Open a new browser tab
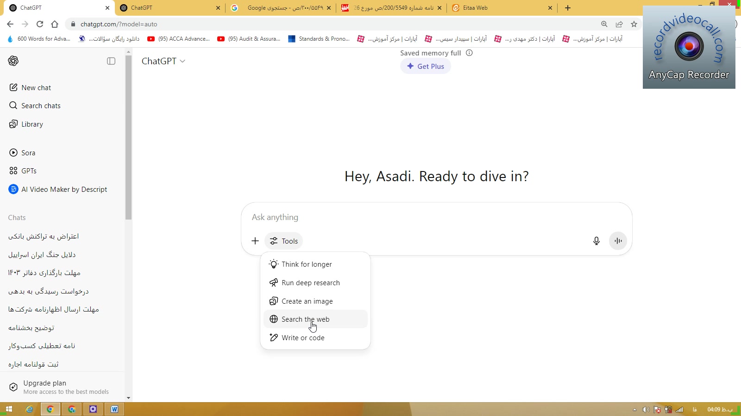Image resolution: width=741 pixels, height=416 pixels. tap(568, 8)
